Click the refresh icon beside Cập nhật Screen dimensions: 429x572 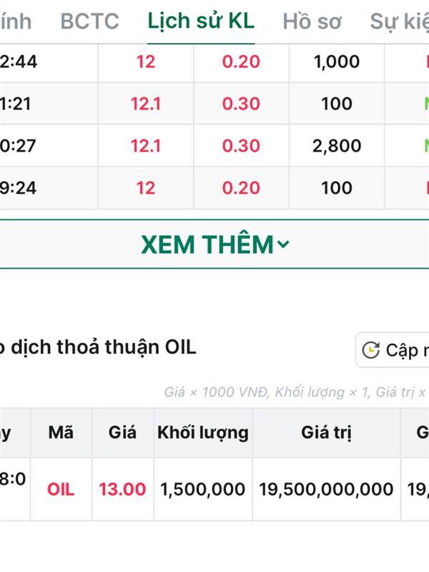(370, 350)
